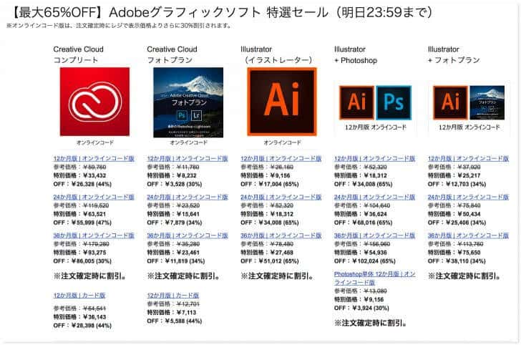Click the 特別価格 ¥75,650 price

tap(454, 253)
